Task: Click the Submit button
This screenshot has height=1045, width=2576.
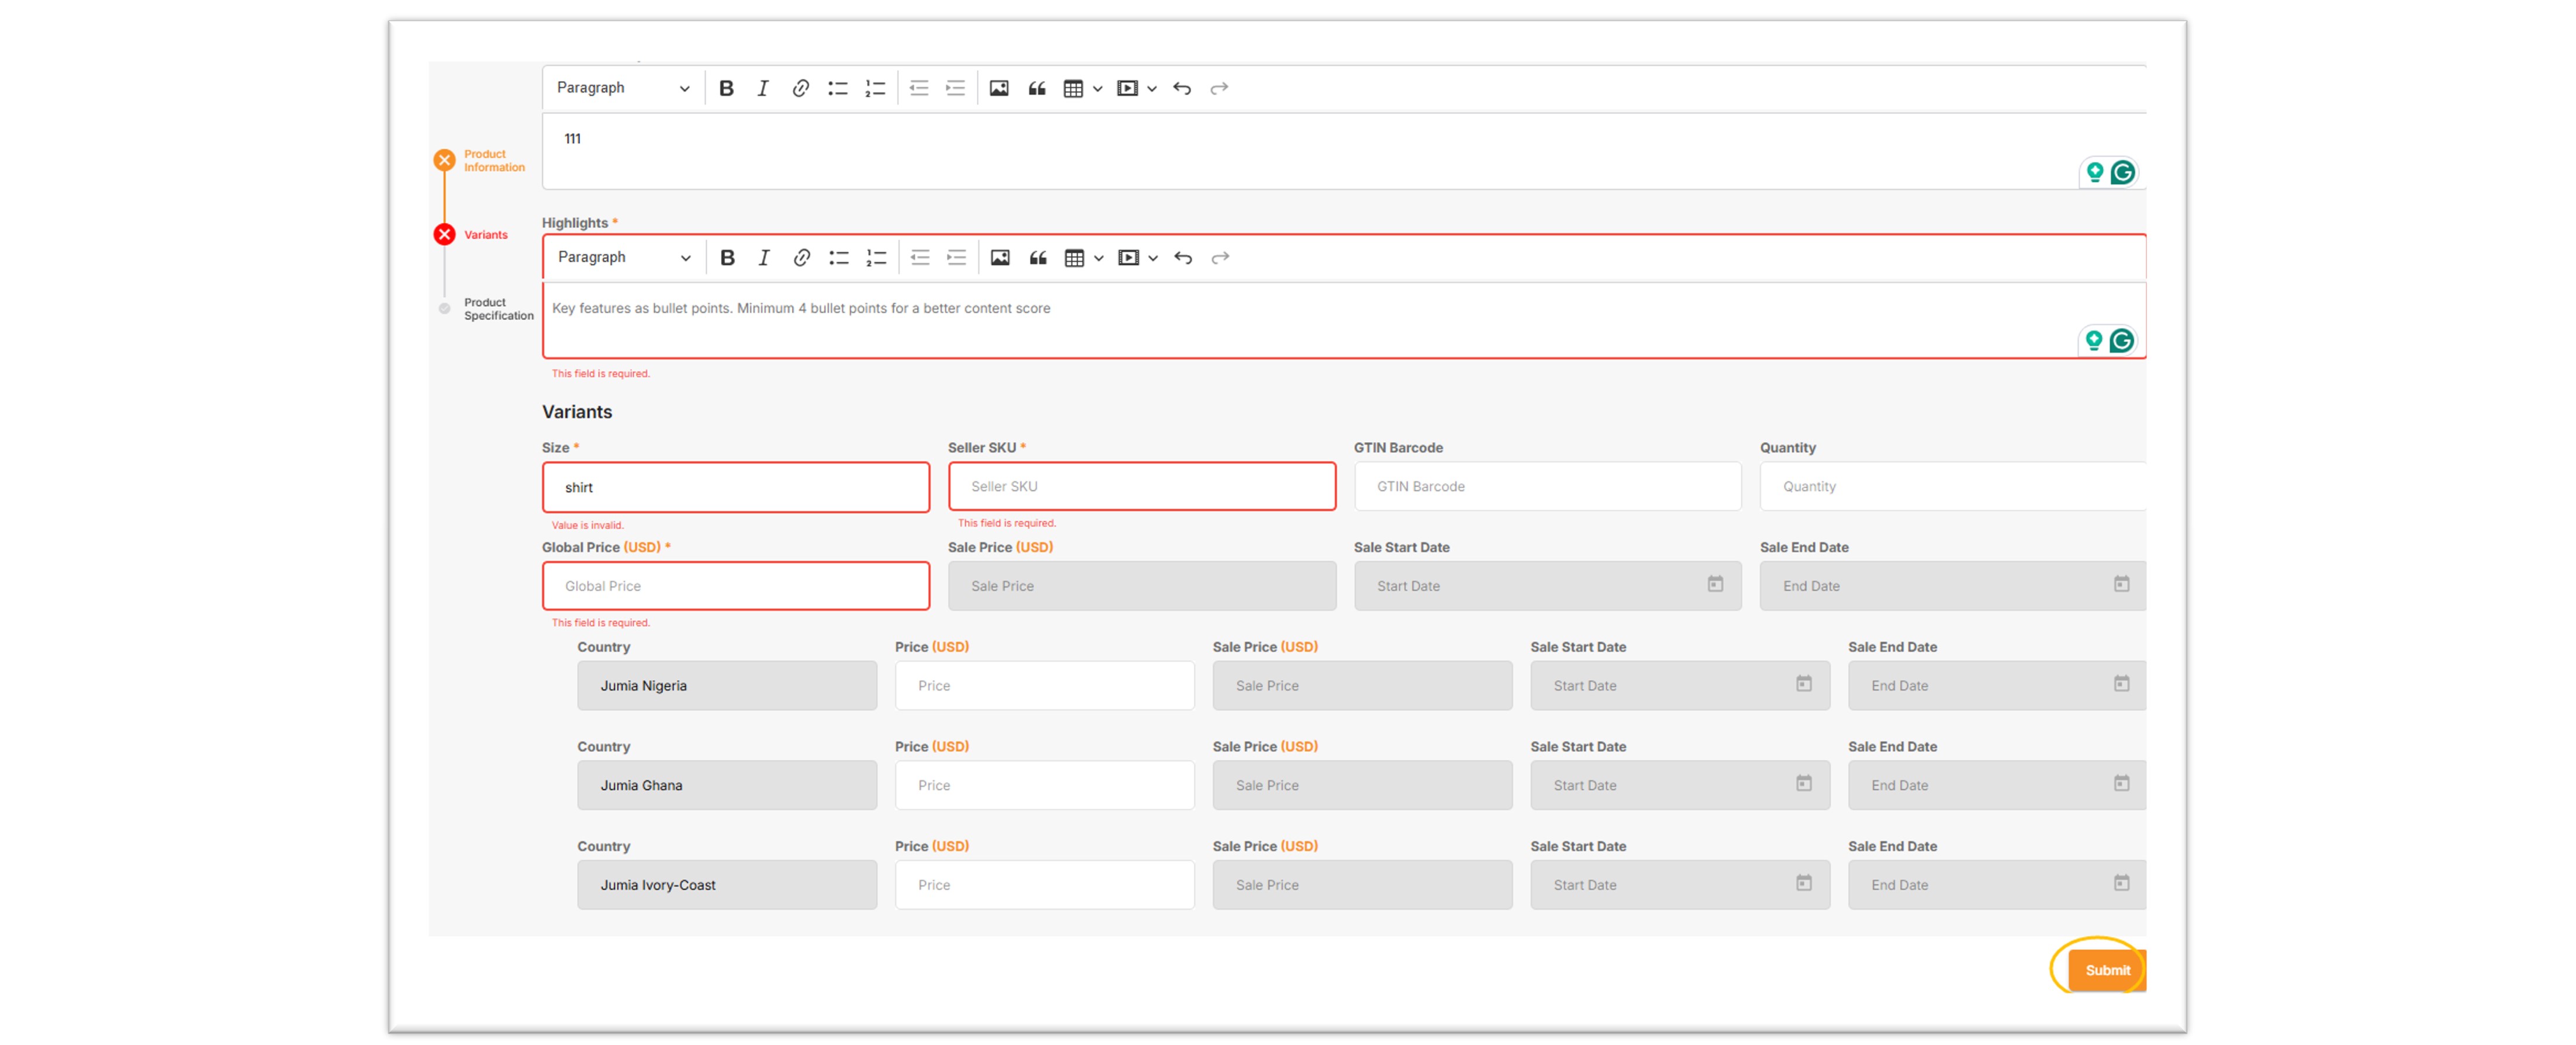Action: (x=2106, y=969)
